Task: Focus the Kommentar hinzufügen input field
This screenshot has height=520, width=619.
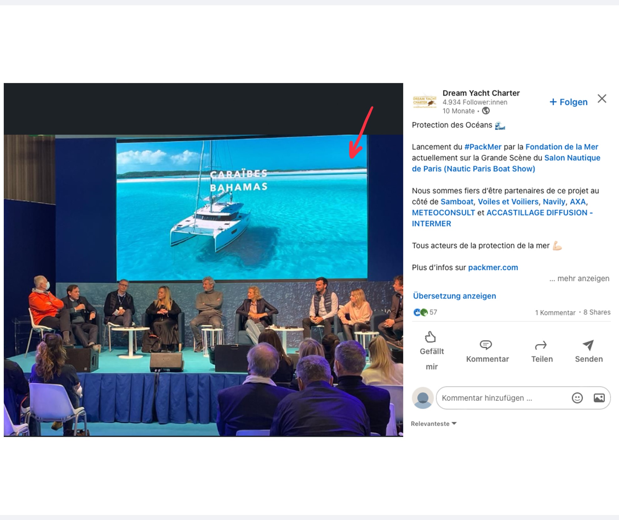Action: (x=523, y=398)
